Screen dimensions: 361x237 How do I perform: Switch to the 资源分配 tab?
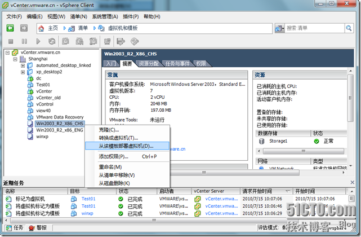point(149,64)
